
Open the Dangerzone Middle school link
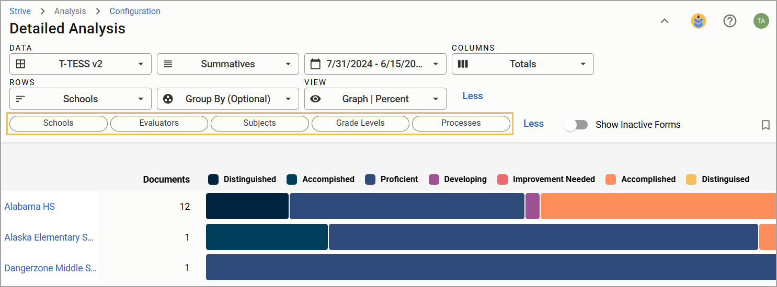(x=51, y=268)
